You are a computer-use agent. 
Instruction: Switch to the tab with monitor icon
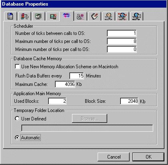click(38, 16)
